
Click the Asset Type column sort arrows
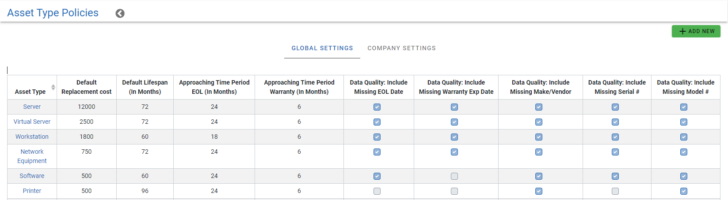click(x=53, y=87)
